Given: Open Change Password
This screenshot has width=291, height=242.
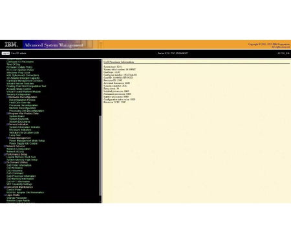Looking at the screenshot, I should 16,198.
